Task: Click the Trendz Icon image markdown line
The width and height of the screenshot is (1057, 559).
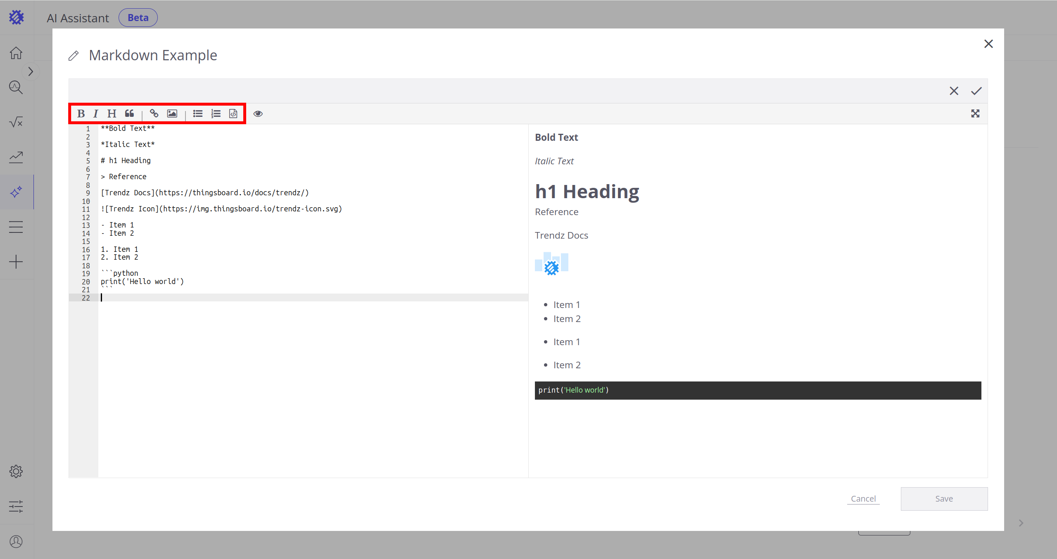Action: [221, 209]
